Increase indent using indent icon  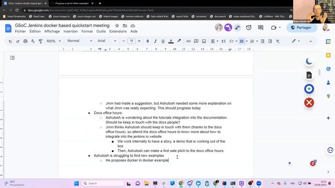[x=270, y=41]
